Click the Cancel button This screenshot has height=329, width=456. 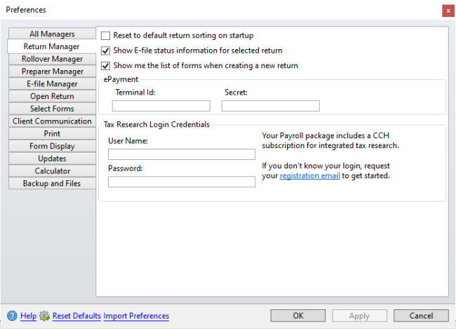(421, 316)
